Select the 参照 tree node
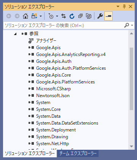 [x=34, y=34]
